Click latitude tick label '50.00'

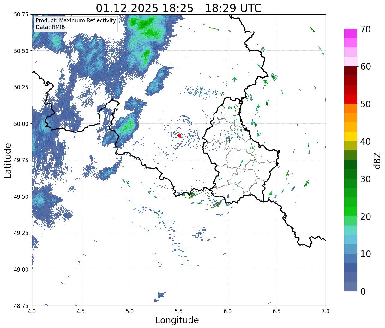pyautogui.click(x=21, y=124)
